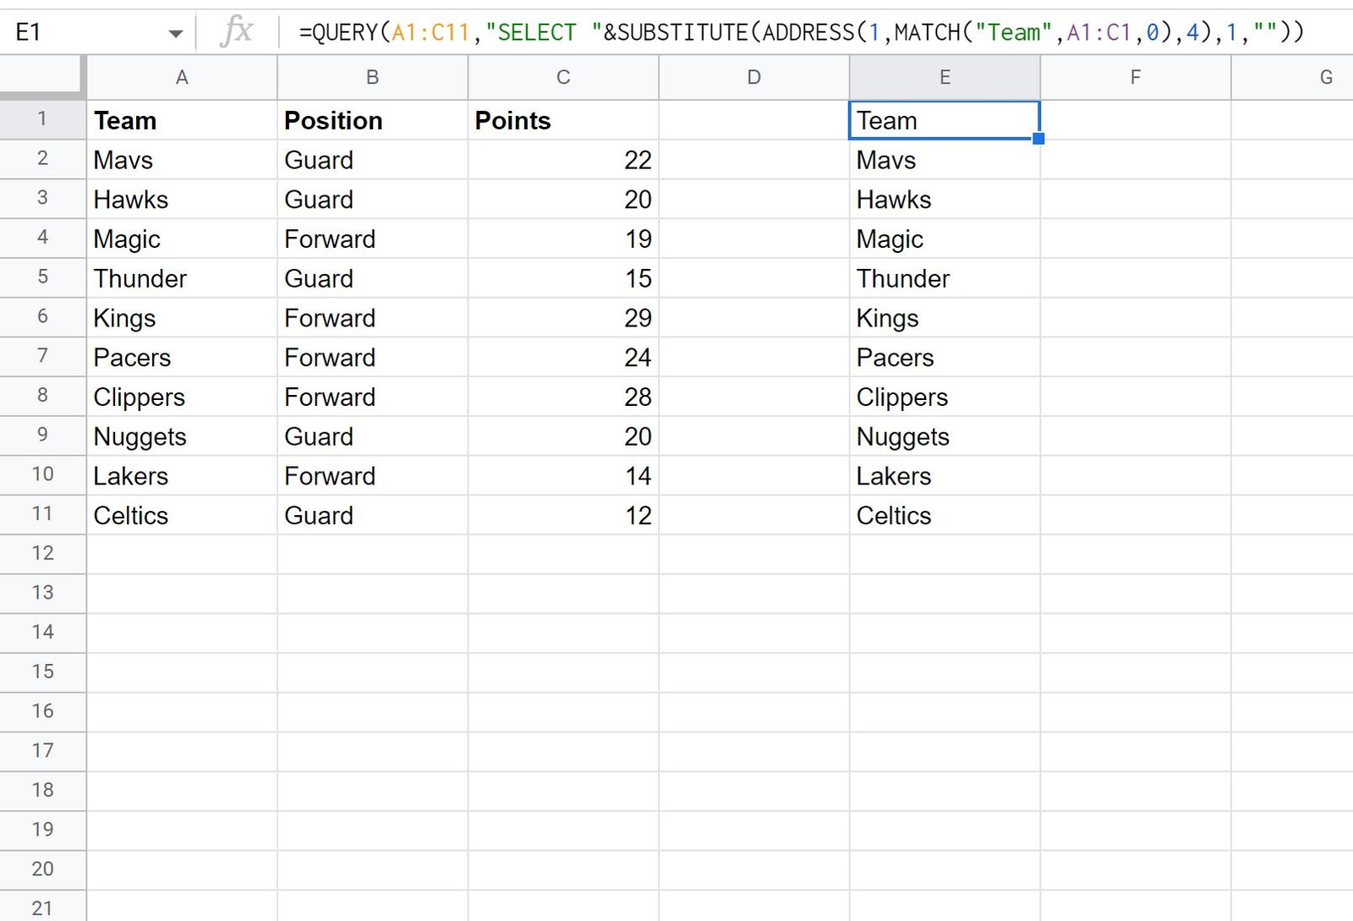Image resolution: width=1353 pixels, height=921 pixels.
Task: Click Forward in the Pacers row
Action: point(372,357)
